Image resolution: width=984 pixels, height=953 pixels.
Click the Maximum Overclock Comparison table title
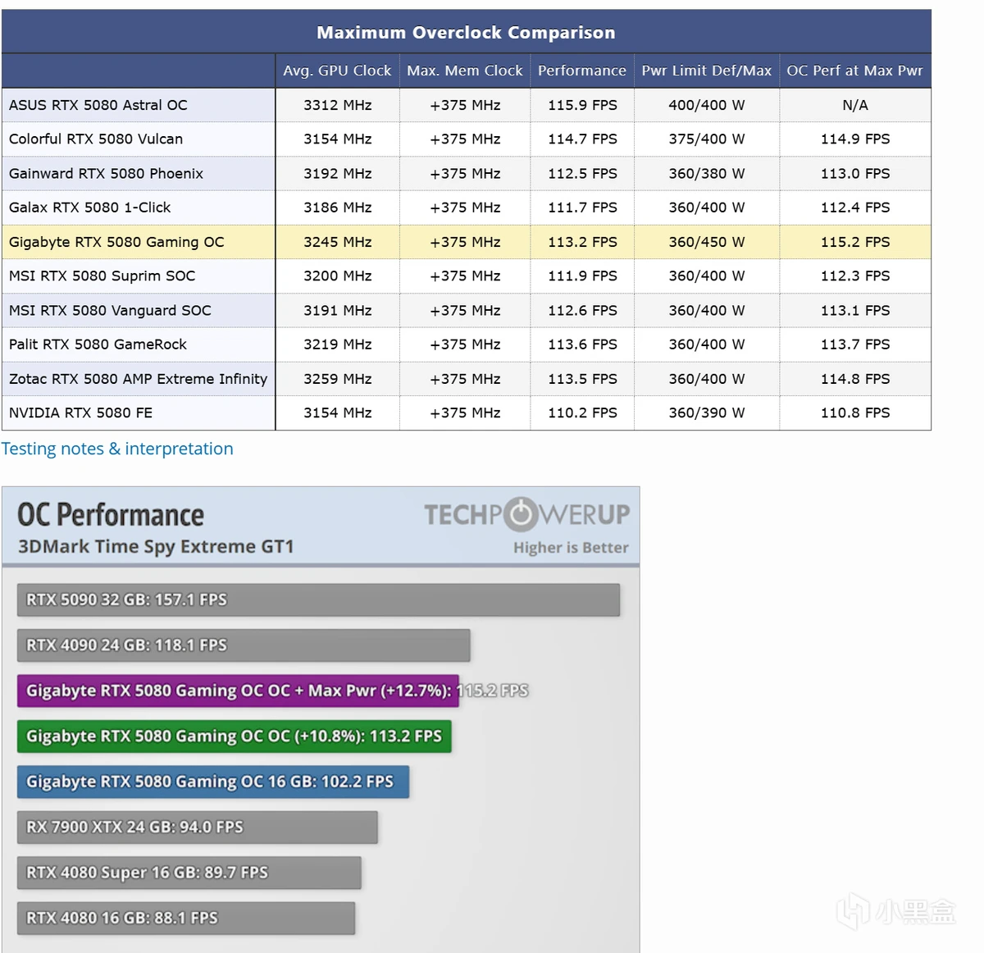[x=466, y=33]
